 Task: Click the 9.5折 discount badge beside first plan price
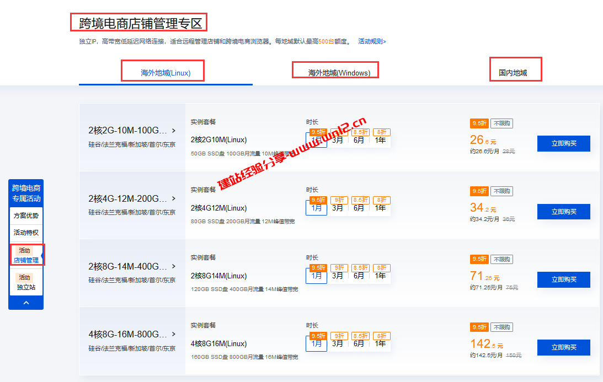(x=479, y=123)
